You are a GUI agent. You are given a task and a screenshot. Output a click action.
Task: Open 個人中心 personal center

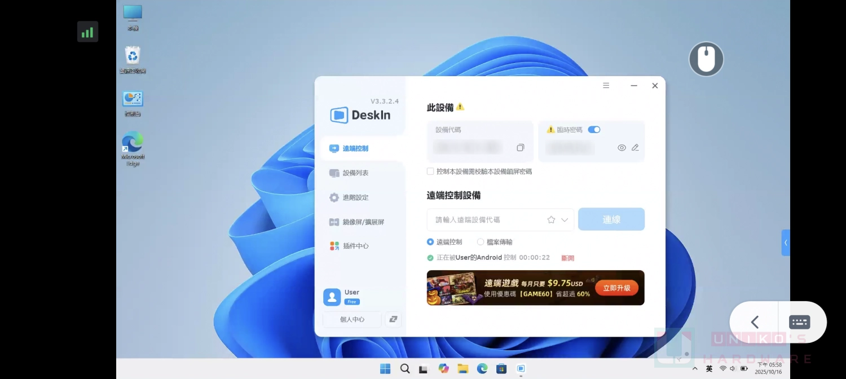click(x=351, y=319)
